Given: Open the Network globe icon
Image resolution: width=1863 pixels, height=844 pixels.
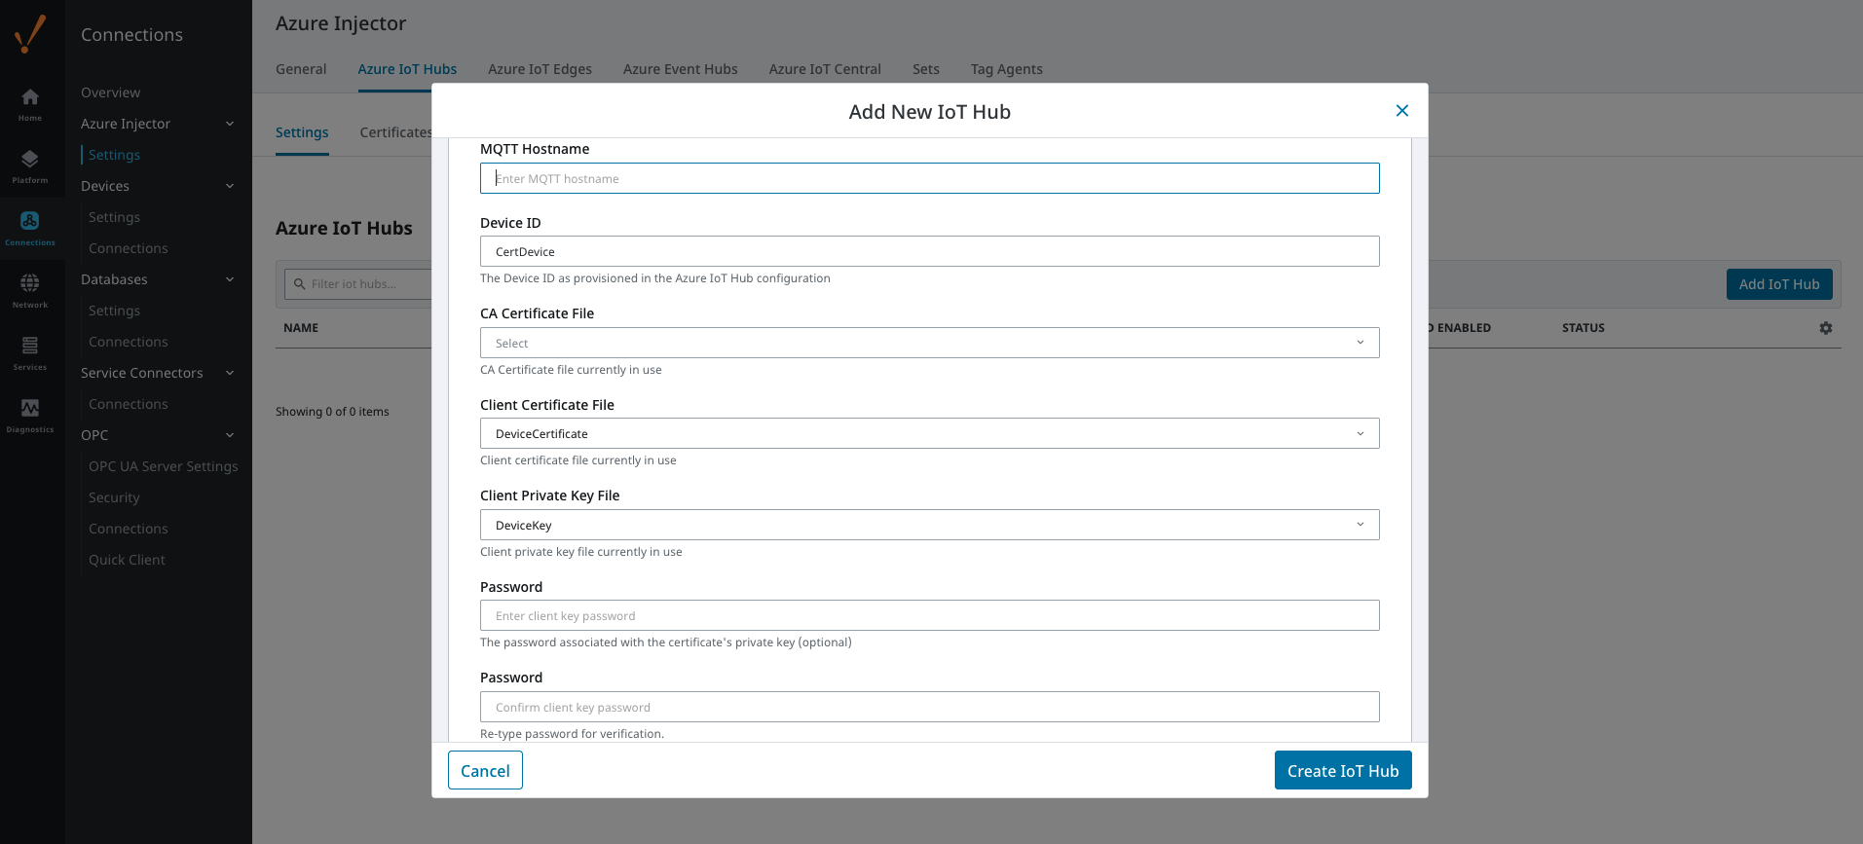Looking at the screenshot, I should point(30,283).
